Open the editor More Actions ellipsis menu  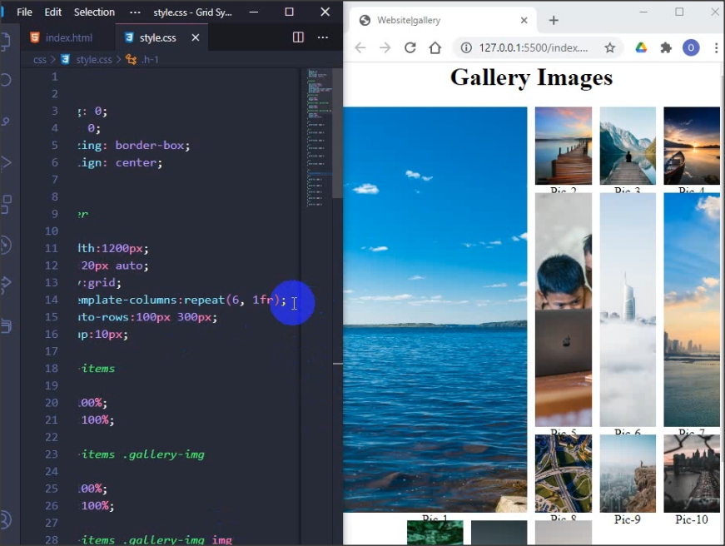pos(323,37)
